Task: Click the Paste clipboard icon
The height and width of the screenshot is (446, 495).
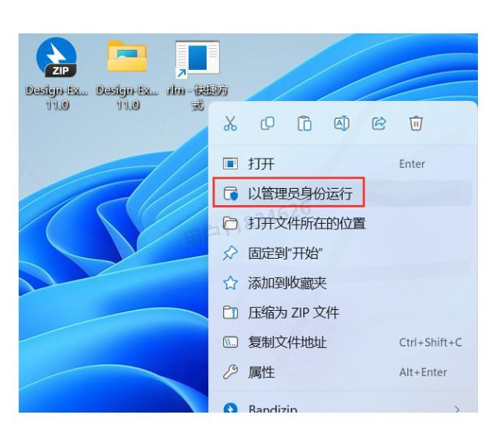Action: pos(305,123)
